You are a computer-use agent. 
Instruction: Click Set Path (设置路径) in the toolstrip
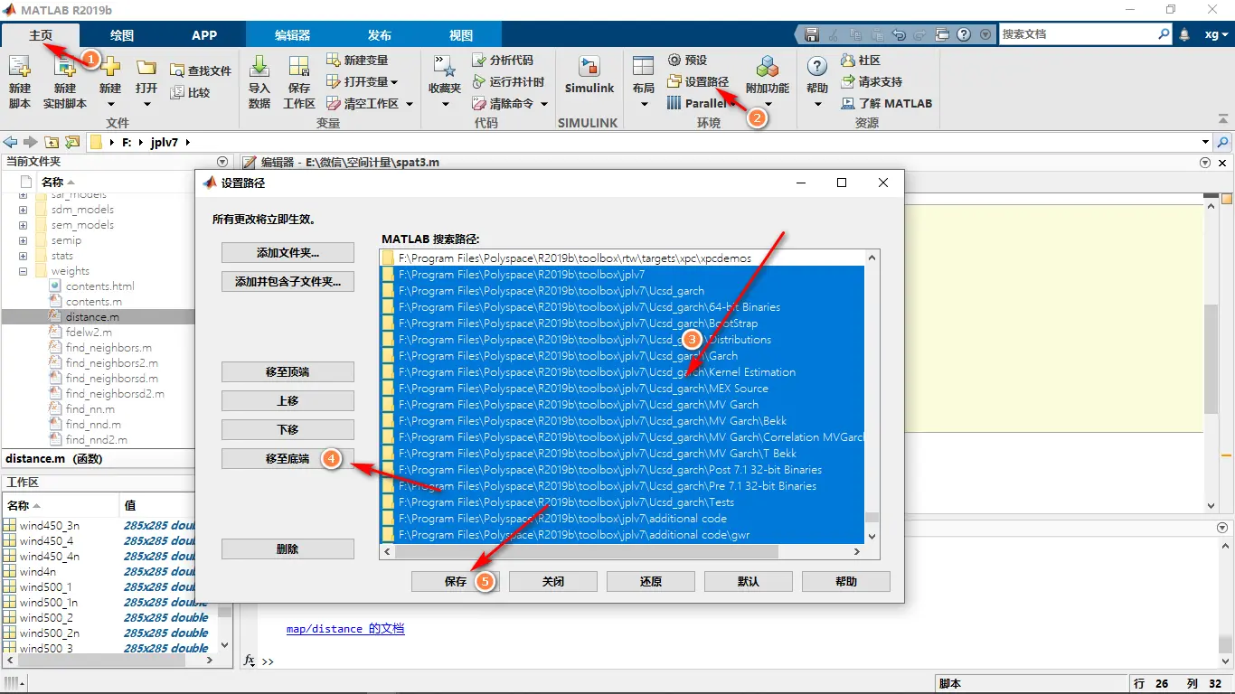click(x=698, y=81)
